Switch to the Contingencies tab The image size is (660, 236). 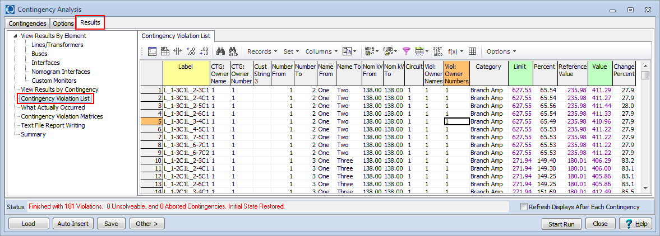click(27, 23)
